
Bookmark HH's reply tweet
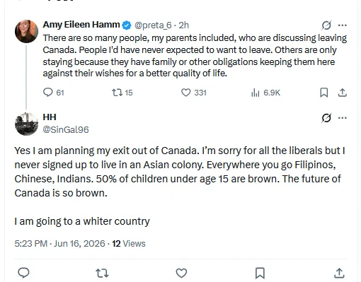pyautogui.click(x=260, y=273)
